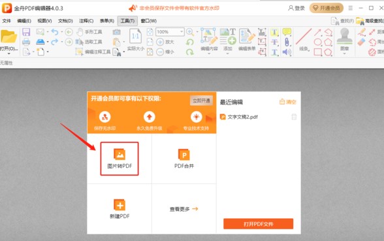Click the 图片转PDF image-to-PDF tile
Image resolution: width=384 pixels, height=241 pixels.
(x=120, y=159)
